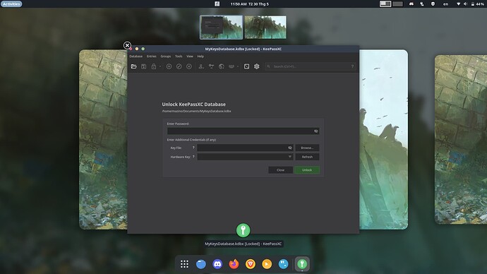
Task: Click the Wi-Fi icon in top bar
Action: [459, 4]
